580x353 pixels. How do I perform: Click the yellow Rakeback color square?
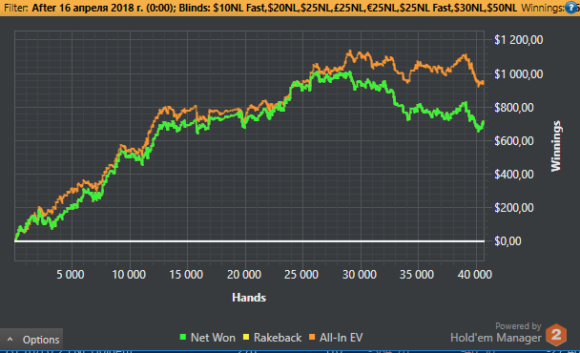click(245, 337)
